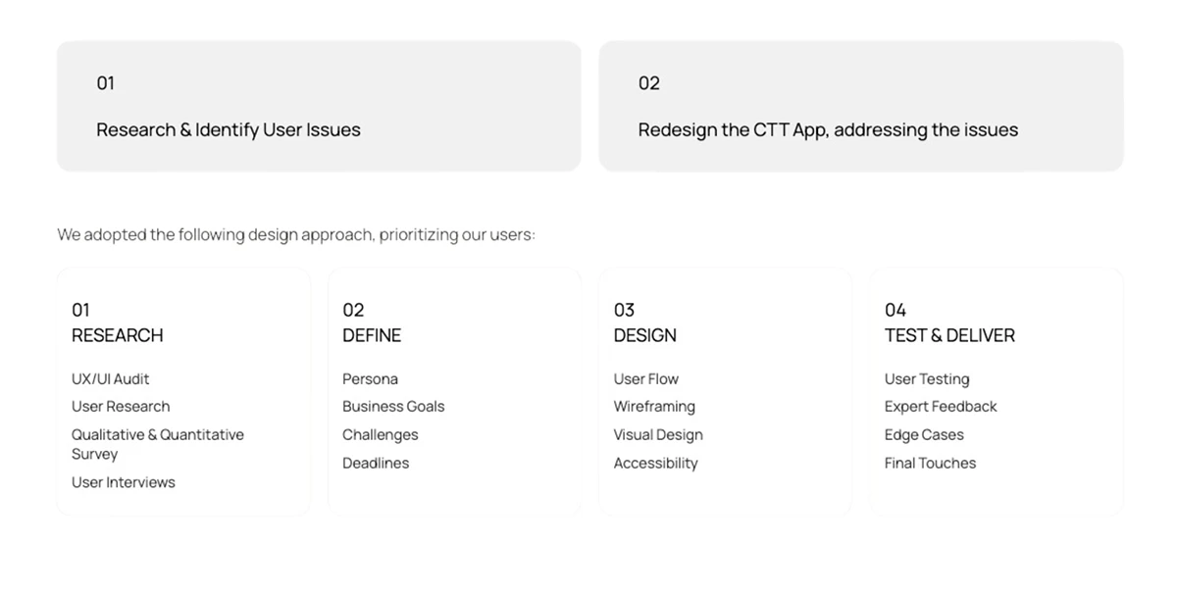Select Persona under Define
Viewport: 1177px width, 594px height.
(370, 379)
